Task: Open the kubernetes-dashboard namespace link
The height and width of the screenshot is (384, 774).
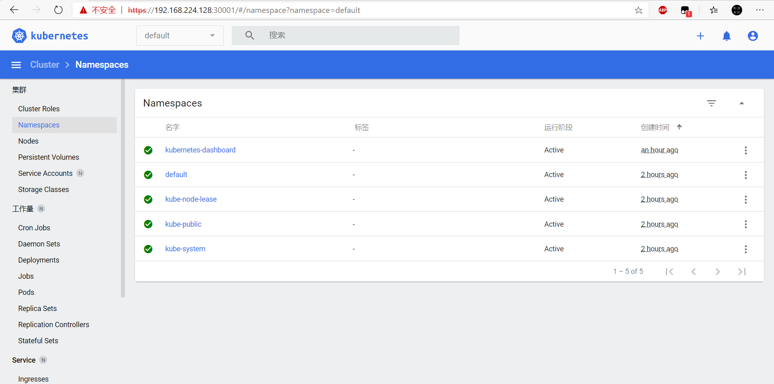Action: (200, 150)
